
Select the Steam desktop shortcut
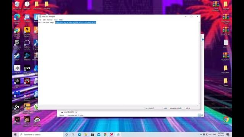17,57
